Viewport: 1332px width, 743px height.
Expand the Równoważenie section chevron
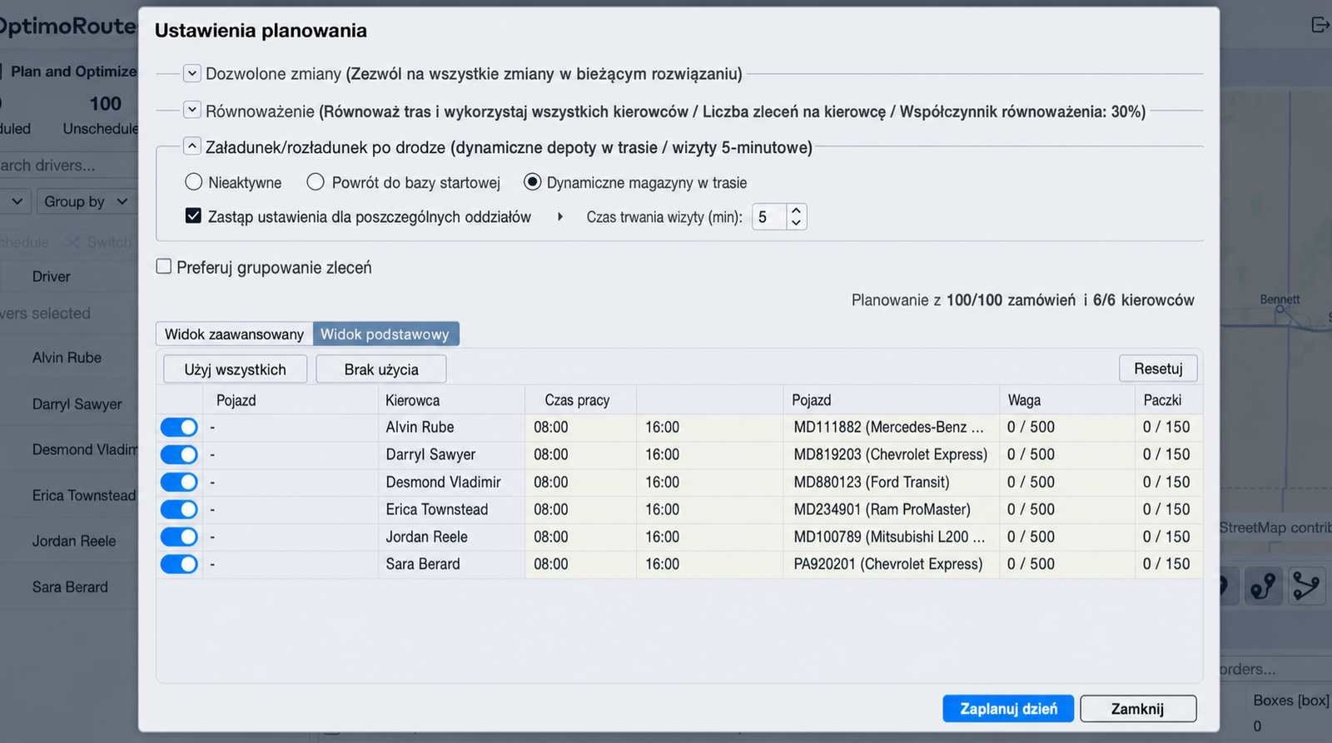[x=191, y=110]
